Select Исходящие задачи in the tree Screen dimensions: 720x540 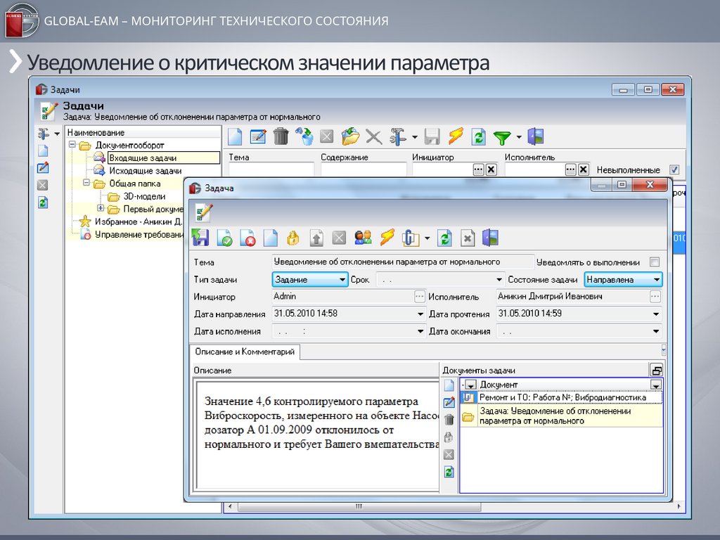click(145, 171)
